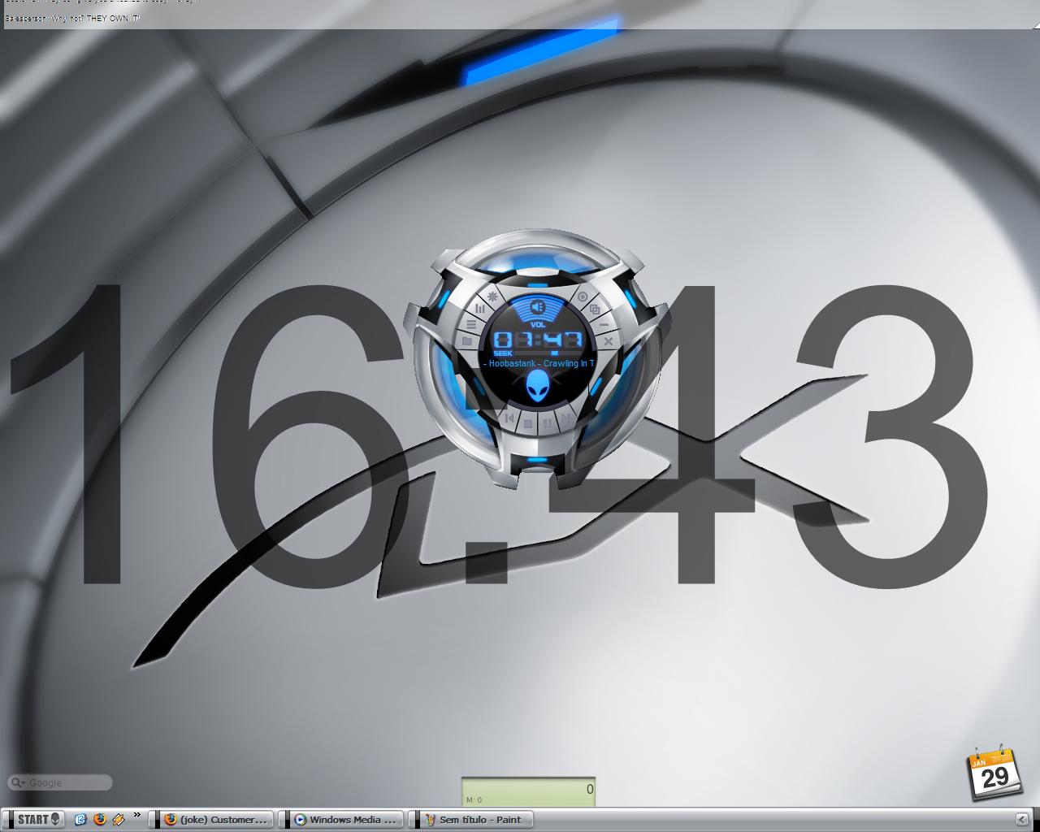Skip to next track in player
This screenshot has height=832, width=1040.
click(x=565, y=418)
